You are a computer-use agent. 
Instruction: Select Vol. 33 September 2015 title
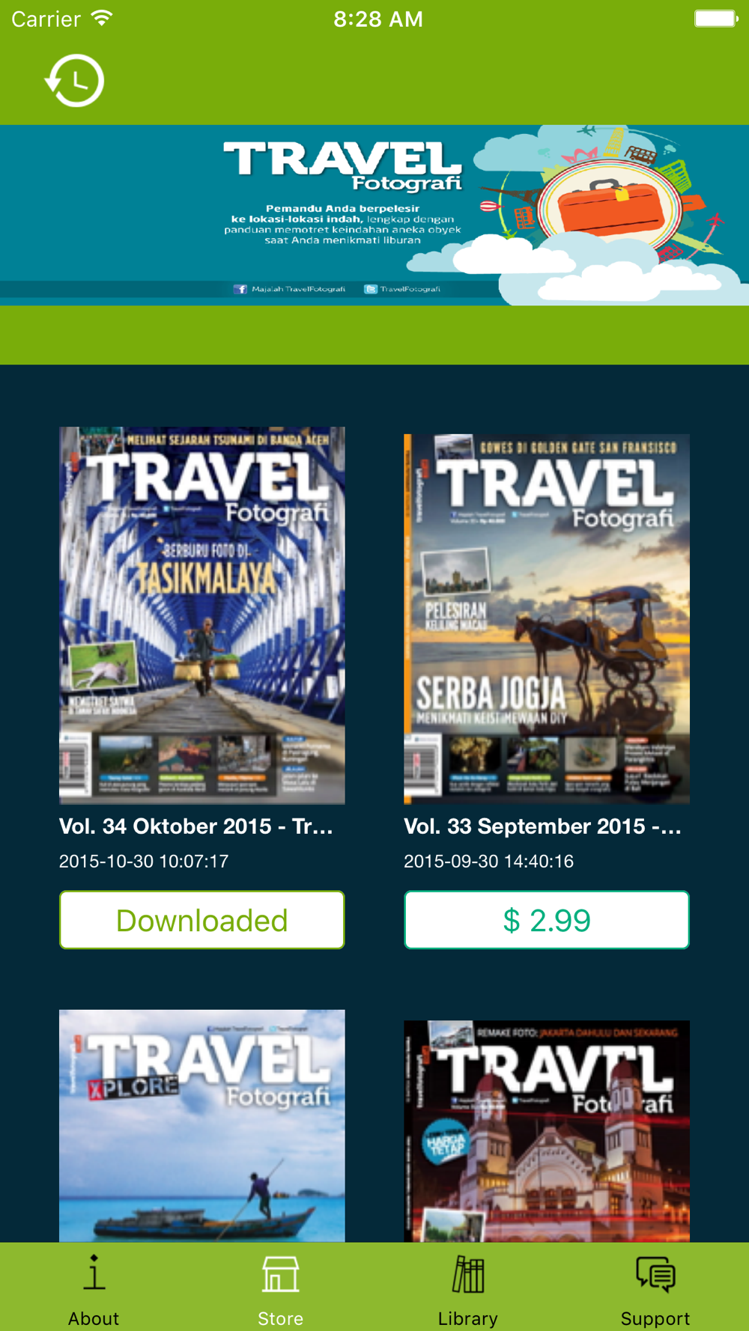click(x=542, y=826)
